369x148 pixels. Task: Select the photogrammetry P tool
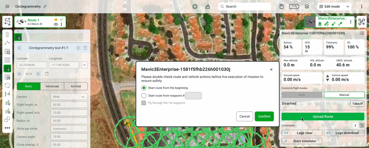7,52
